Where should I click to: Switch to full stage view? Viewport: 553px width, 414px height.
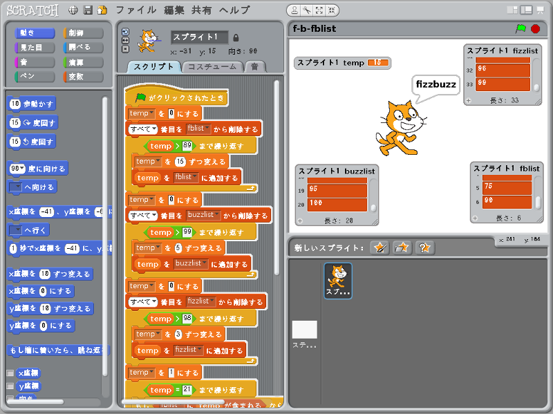click(526, 10)
